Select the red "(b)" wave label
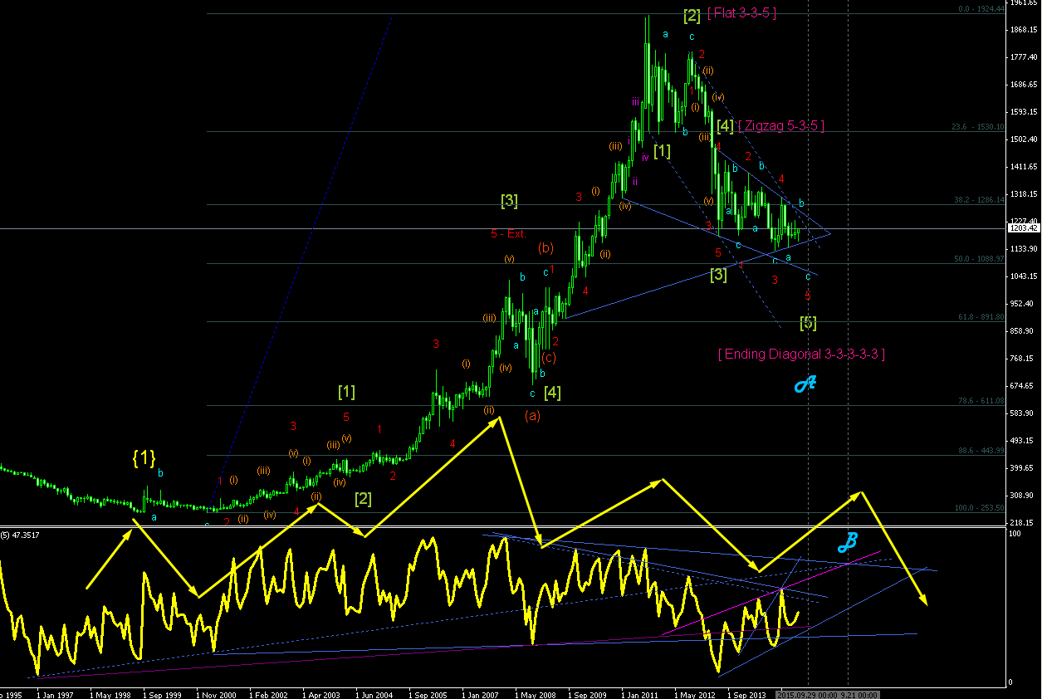 coord(545,247)
